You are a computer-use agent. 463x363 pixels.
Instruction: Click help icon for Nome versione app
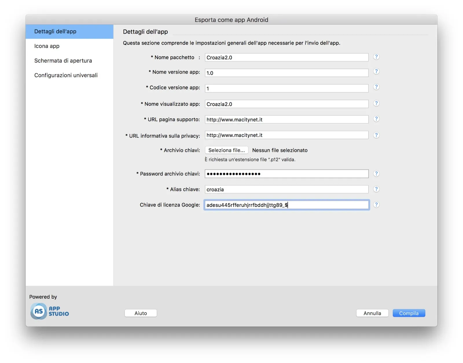376,71
